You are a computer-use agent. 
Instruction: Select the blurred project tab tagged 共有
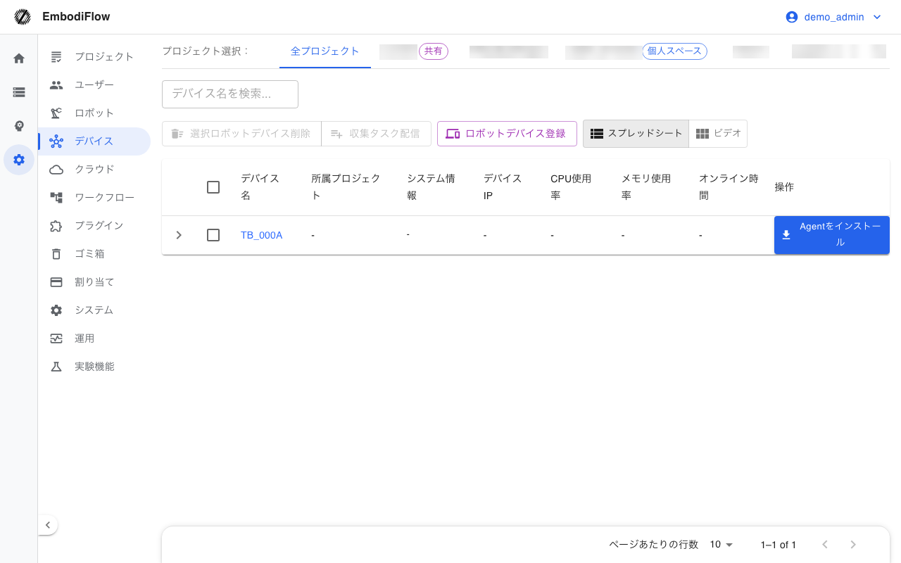414,51
